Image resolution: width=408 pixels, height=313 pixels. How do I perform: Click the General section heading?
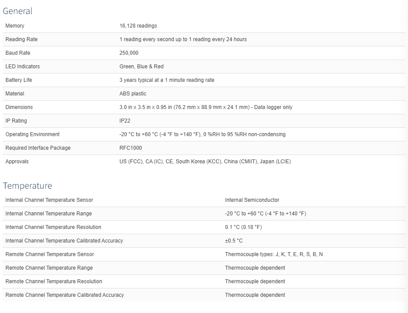pyautogui.click(x=18, y=11)
